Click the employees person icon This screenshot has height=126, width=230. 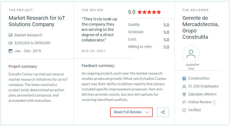[184, 86]
